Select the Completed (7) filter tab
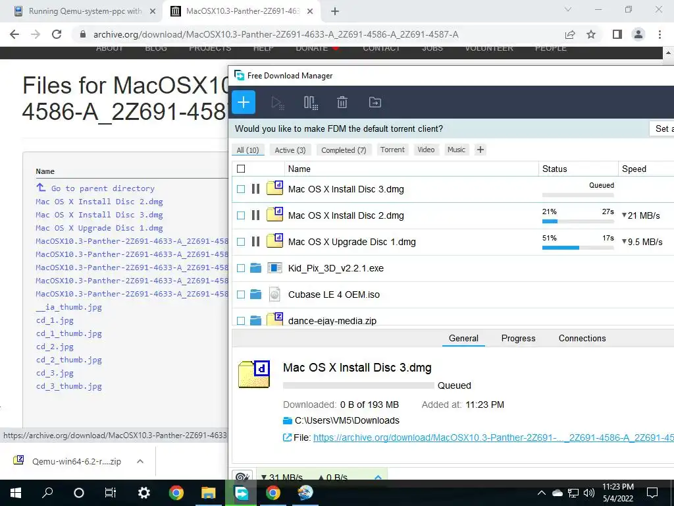 [x=344, y=150]
